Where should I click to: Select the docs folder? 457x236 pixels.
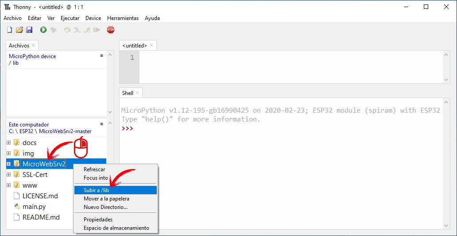[29, 143]
